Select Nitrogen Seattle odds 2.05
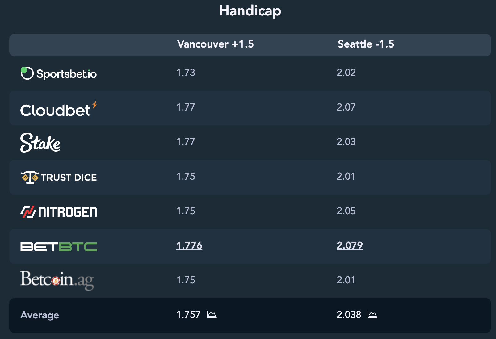 346,211
